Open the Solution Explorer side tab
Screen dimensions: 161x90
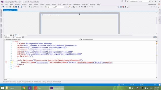click(x=2, y=33)
